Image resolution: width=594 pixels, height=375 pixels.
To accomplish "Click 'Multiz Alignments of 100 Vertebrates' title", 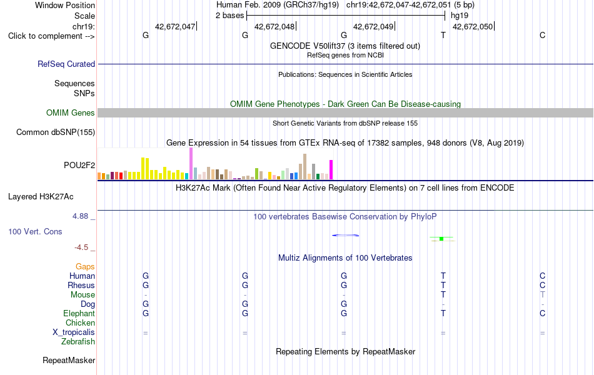I will click(345, 258).
